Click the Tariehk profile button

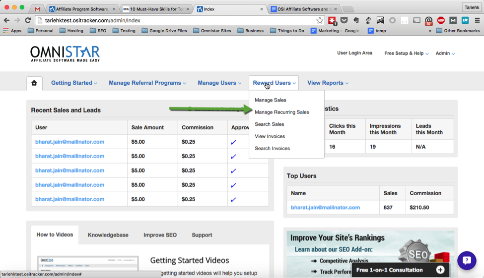[472, 7]
